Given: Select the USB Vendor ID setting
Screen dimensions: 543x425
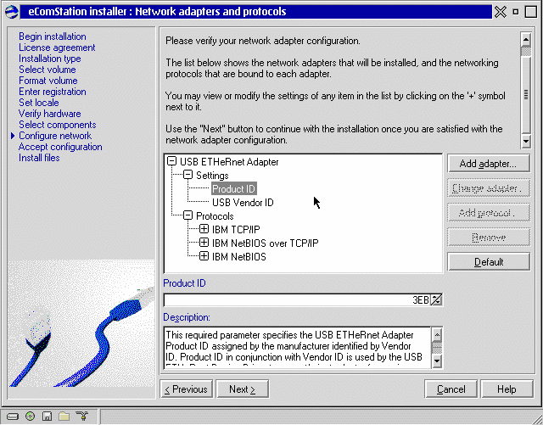Looking at the screenshot, I should [243, 202].
